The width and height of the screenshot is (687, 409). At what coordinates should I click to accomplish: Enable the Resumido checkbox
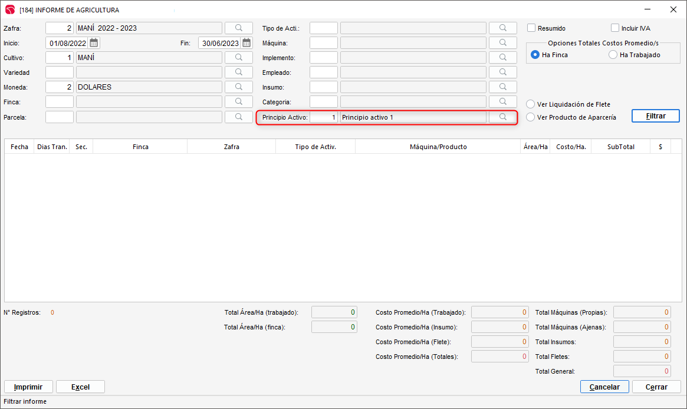click(x=531, y=28)
